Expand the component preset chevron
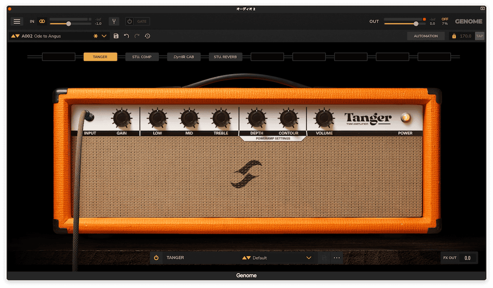493x288 pixels. (x=309, y=258)
